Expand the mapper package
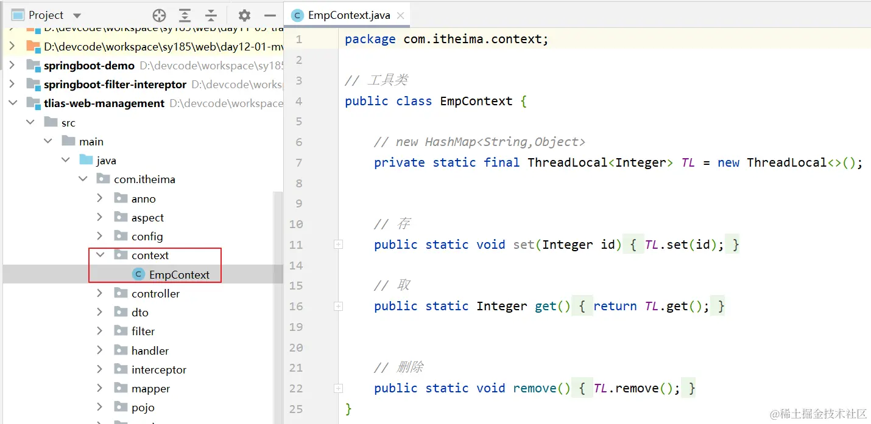871x424 pixels. (x=100, y=388)
